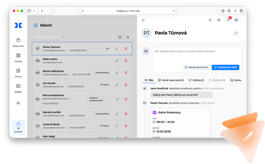Open the 10 kreditů credits box
Screen dimensions: 265x164
coord(18,127)
